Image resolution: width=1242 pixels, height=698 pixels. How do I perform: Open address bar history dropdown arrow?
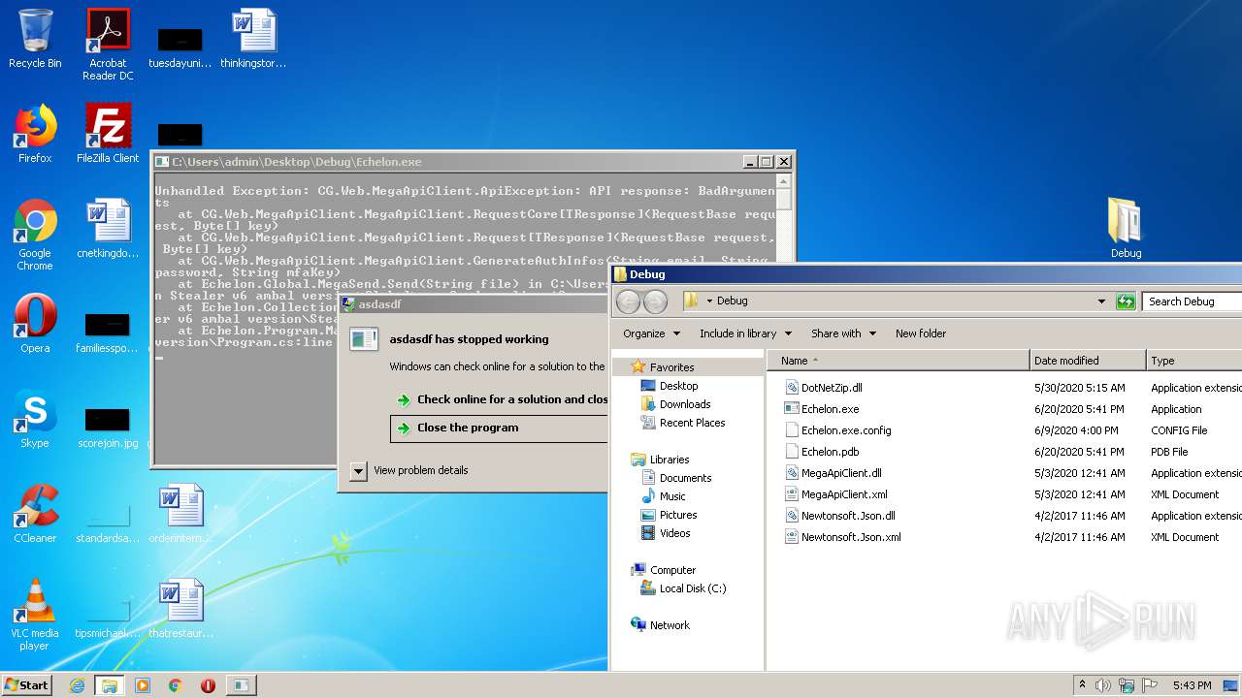pos(1101,301)
